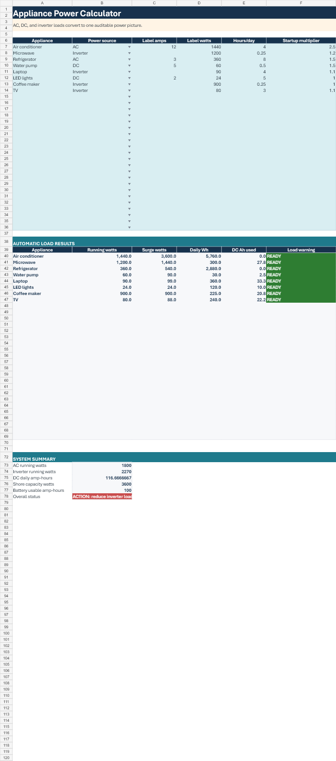Screen dimensions: 336x761
Task: Select Shore capacity watts value 3600
Action: (102, 484)
